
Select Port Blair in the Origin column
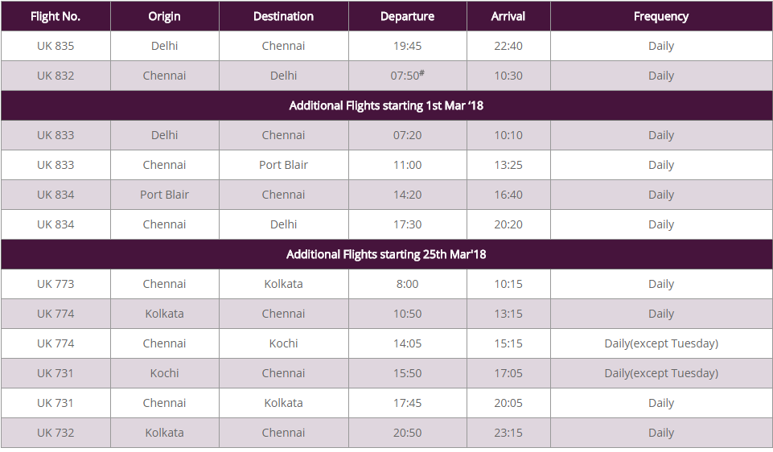[164, 195]
